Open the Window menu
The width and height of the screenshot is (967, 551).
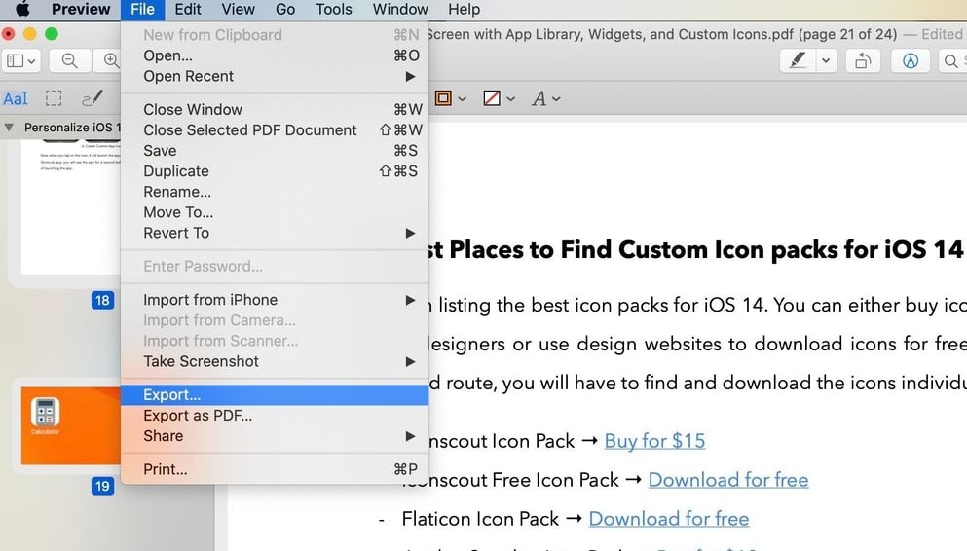(400, 9)
